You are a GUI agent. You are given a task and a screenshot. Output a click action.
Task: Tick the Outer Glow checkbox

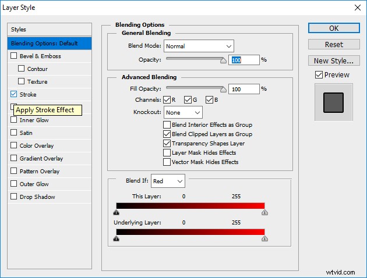pyautogui.click(x=14, y=184)
